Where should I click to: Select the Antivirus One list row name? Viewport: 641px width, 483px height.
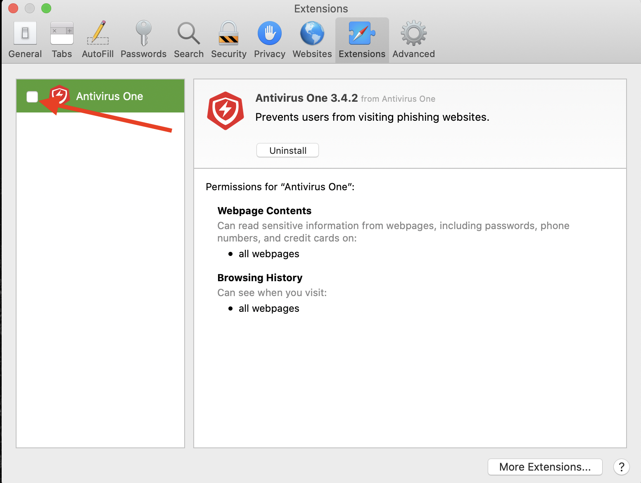pyautogui.click(x=109, y=96)
